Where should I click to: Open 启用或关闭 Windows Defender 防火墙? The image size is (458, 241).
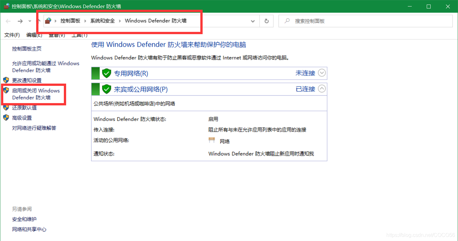pos(36,94)
